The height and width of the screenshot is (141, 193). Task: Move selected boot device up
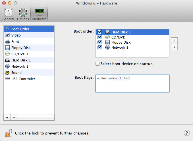(174, 40)
